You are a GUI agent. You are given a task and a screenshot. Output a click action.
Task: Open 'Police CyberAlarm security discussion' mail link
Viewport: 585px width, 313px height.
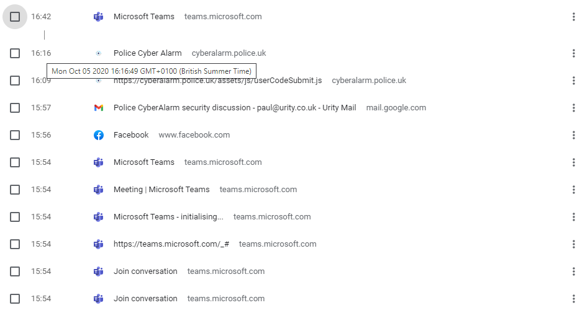235,108
